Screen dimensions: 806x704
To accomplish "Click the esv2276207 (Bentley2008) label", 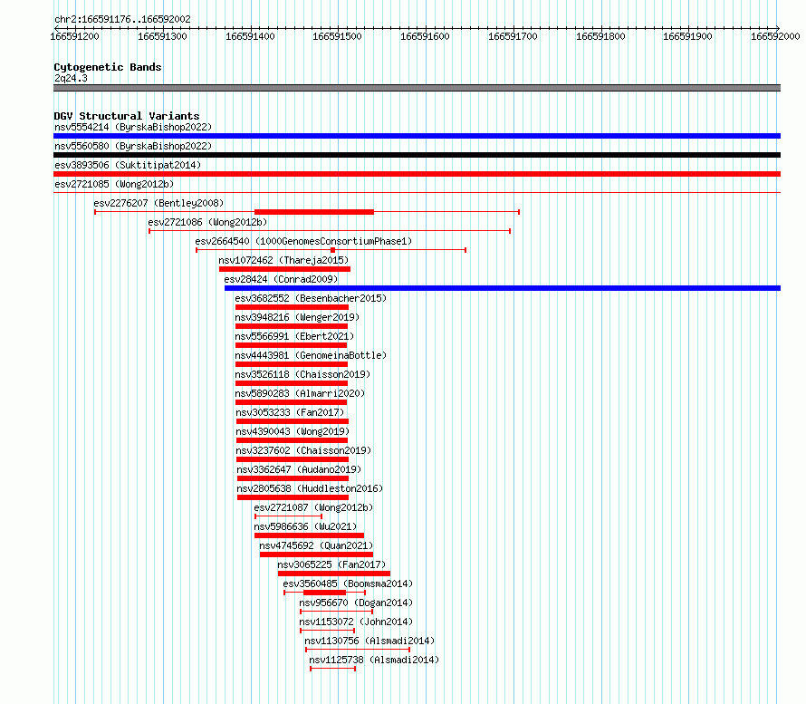I will [158, 203].
